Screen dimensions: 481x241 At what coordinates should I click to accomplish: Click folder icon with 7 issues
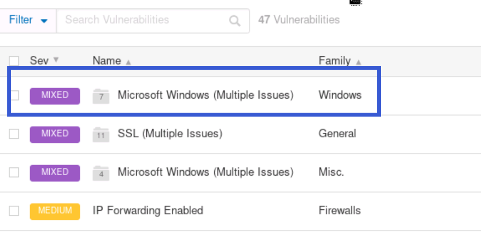click(x=101, y=95)
